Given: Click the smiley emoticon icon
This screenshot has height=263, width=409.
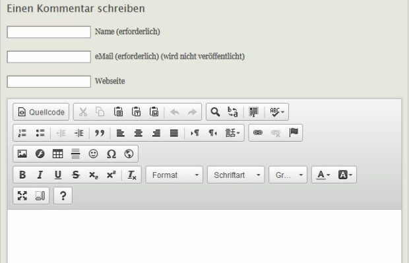Looking at the screenshot, I should pos(94,154).
